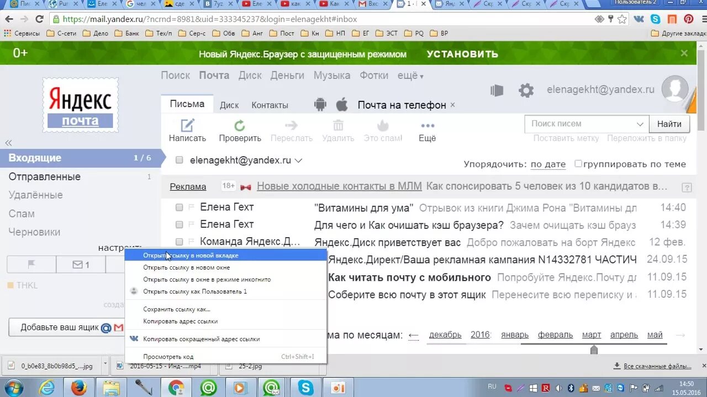Flag the очищать кэш браузера message
This screenshot has height=397, width=707.
(x=192, y=225)
